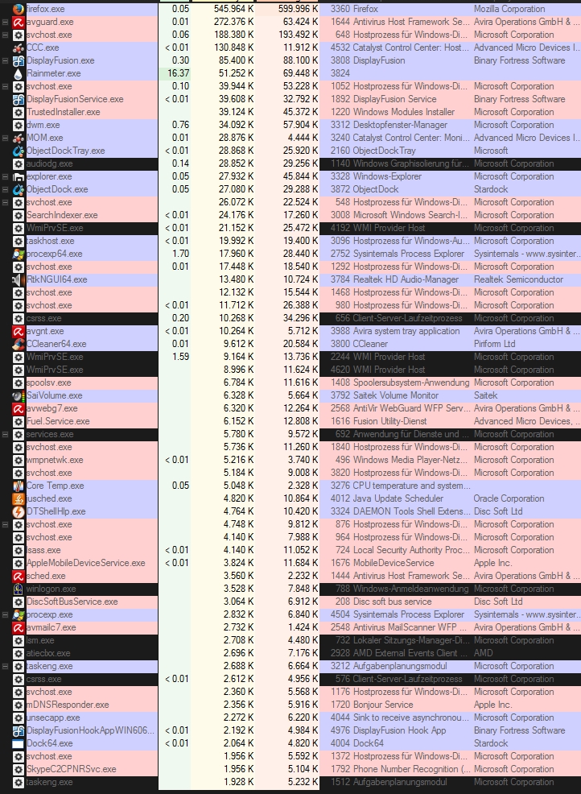
Task: Select the AppleMobileDeviceService.exe process name
Action: [x=86, y=563]
